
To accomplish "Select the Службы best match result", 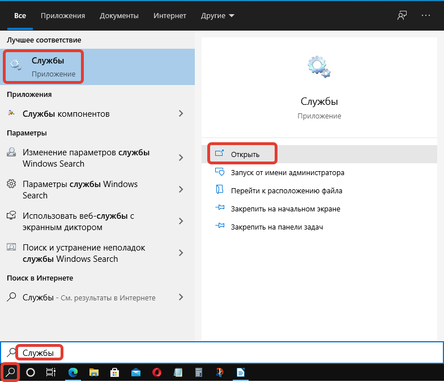I will [x=97, y=67].
